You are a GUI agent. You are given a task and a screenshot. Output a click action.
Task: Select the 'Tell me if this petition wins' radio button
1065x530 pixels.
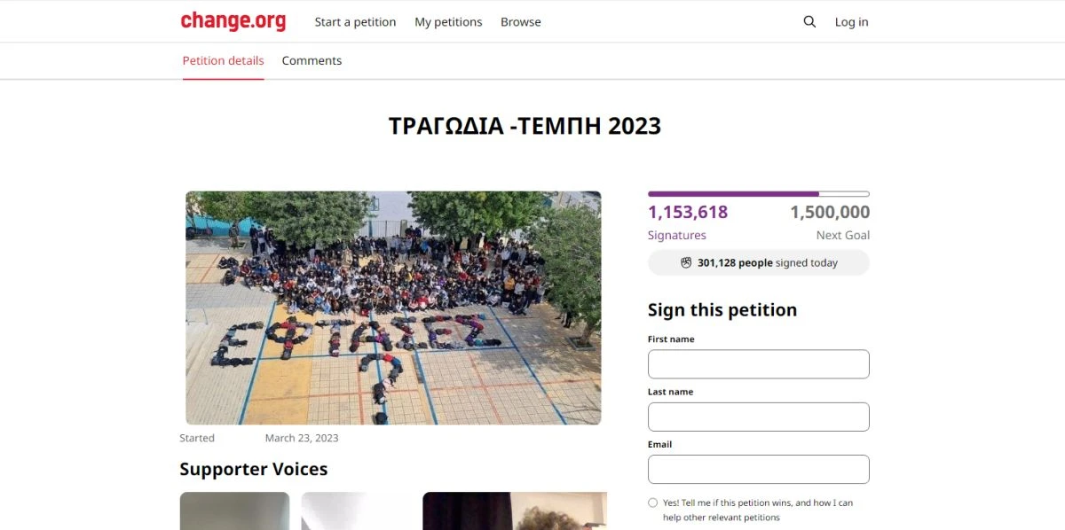653,503
